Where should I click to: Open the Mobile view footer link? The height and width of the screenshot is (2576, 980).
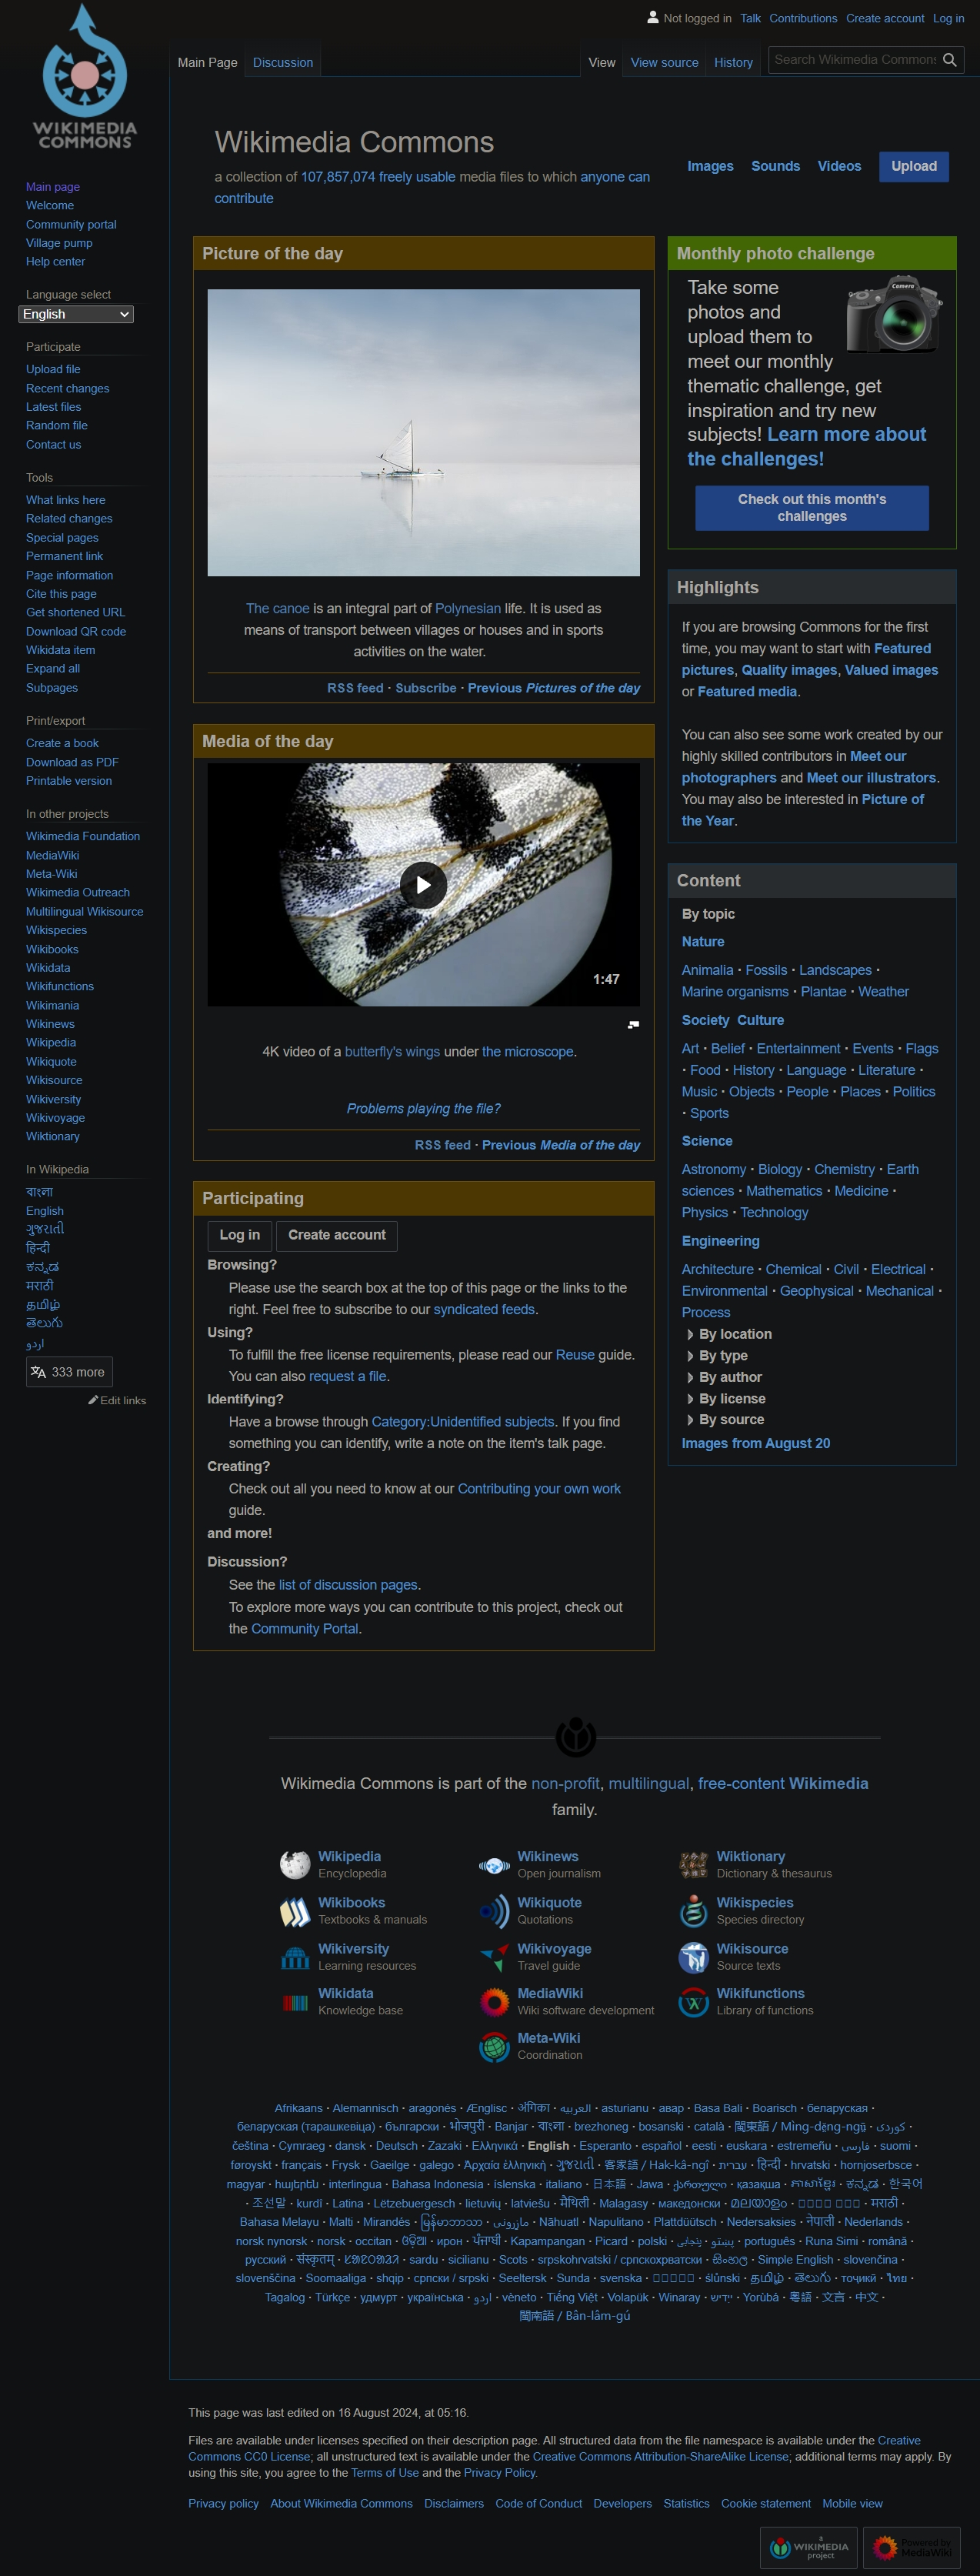point(852,2503)
